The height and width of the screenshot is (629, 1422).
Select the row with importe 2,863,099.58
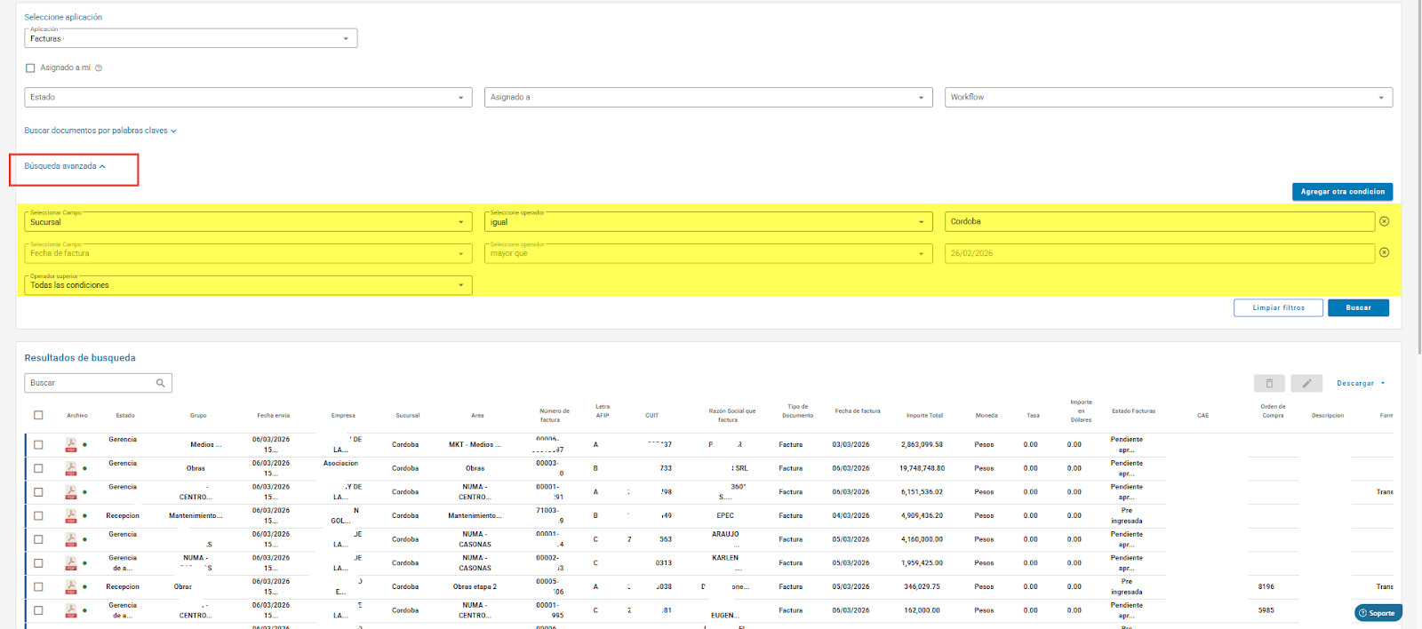tap(38, 444)
